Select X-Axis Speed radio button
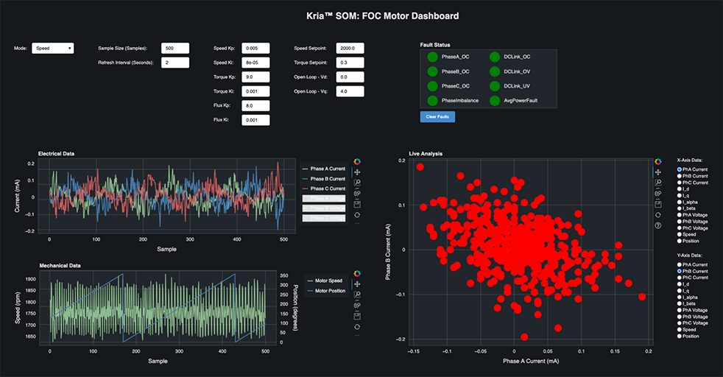723x377 pixels. (680, 235)
